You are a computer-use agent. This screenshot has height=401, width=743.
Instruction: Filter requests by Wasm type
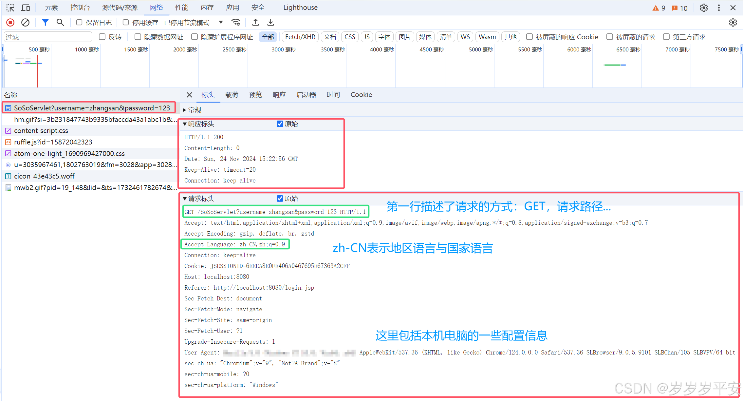click(x=487, y=37)
